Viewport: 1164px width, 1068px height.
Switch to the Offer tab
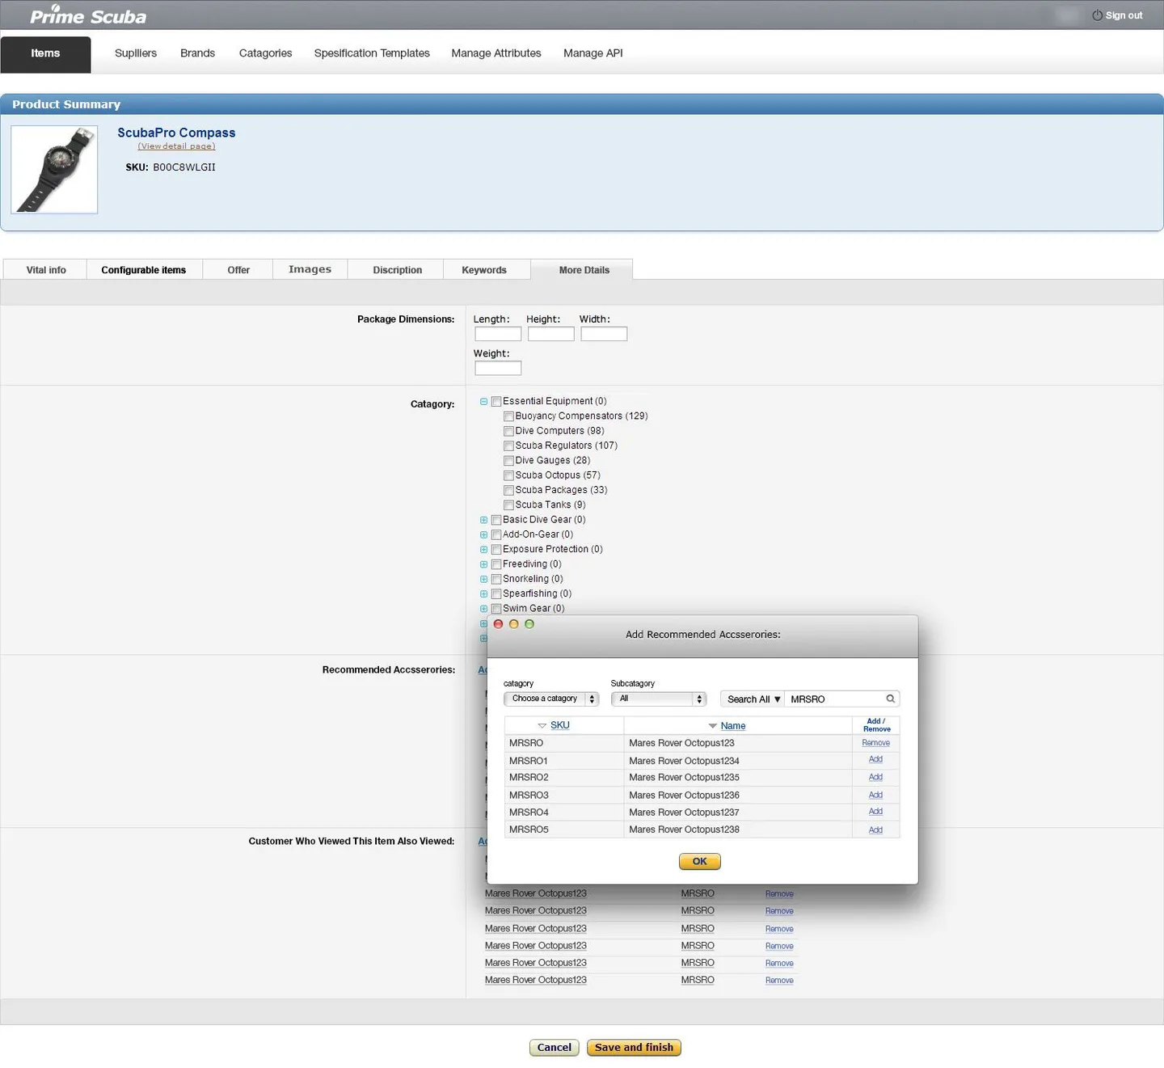click(238, 270)
